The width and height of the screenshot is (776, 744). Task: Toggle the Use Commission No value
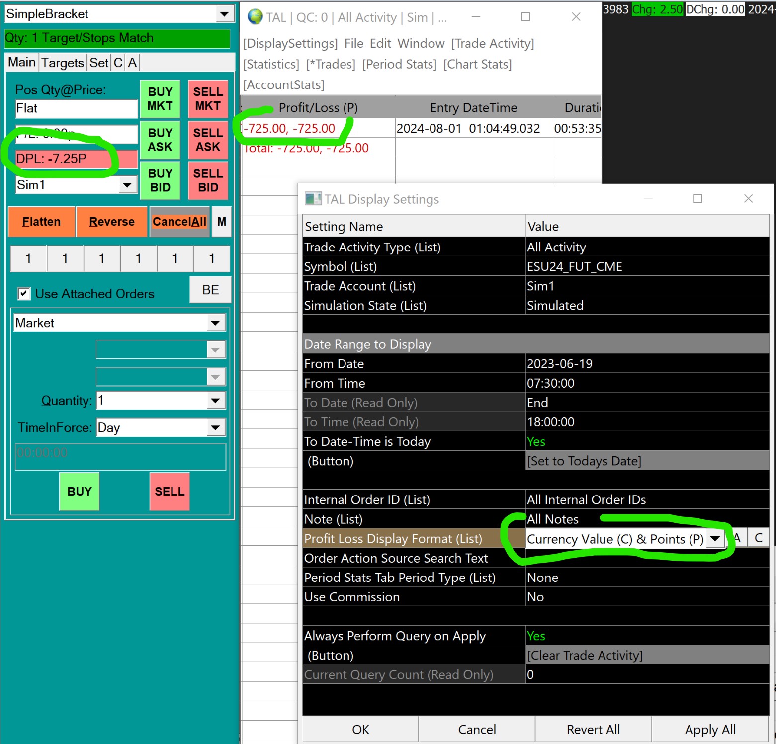coord(647,597)
